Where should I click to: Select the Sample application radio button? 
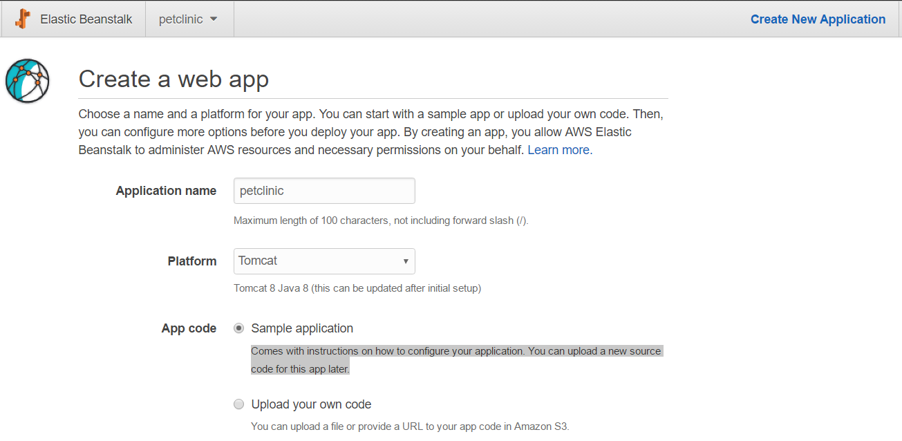tap(239, 328)
